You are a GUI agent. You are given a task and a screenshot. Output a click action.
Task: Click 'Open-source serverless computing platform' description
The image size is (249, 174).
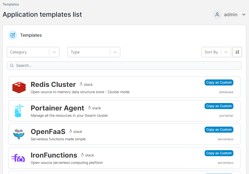[67, 162]
